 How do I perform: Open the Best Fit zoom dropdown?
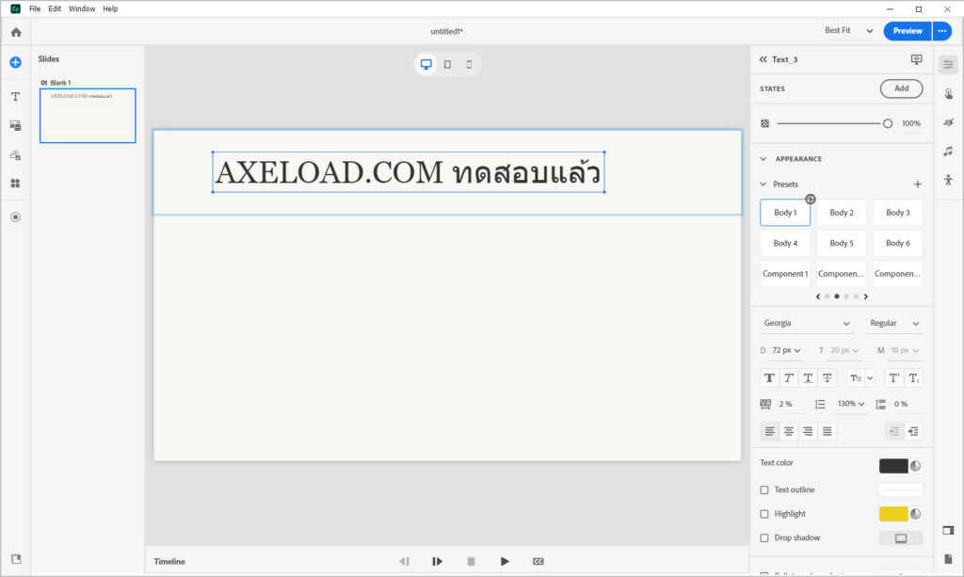coord(848,30)
